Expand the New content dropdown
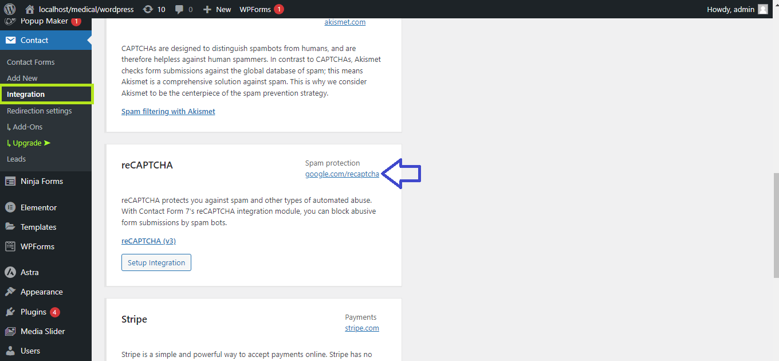779x361 pixels. (218, 9)
